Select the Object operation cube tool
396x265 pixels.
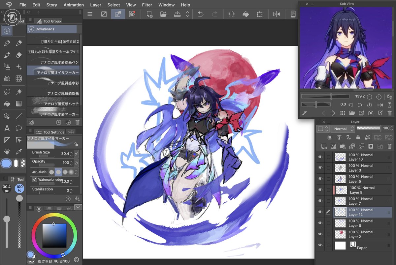pos(7,116)
